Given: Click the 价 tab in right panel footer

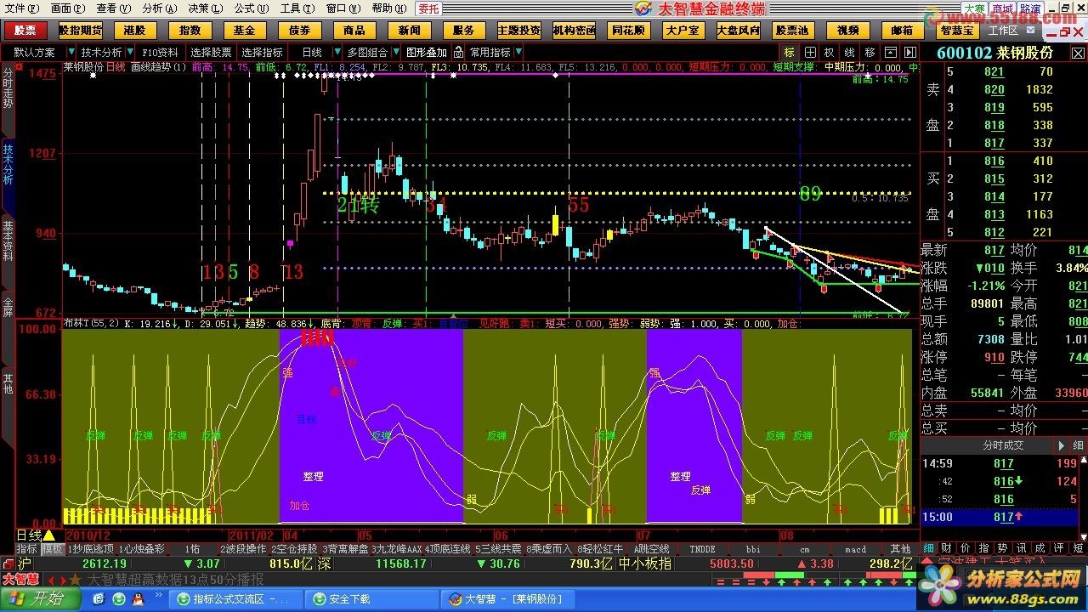Looking at the screenshot, I should 965,548.
